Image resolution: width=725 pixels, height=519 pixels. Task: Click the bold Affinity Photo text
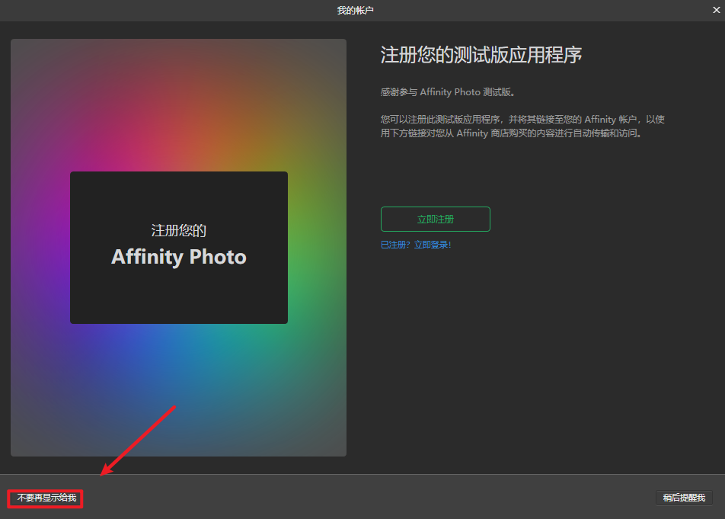[x=178, y=257]
